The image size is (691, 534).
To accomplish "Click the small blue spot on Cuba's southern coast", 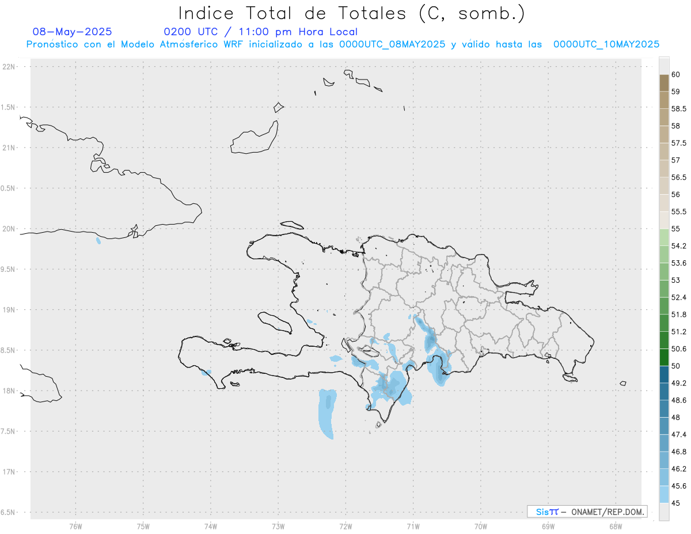I will point(98,240).
